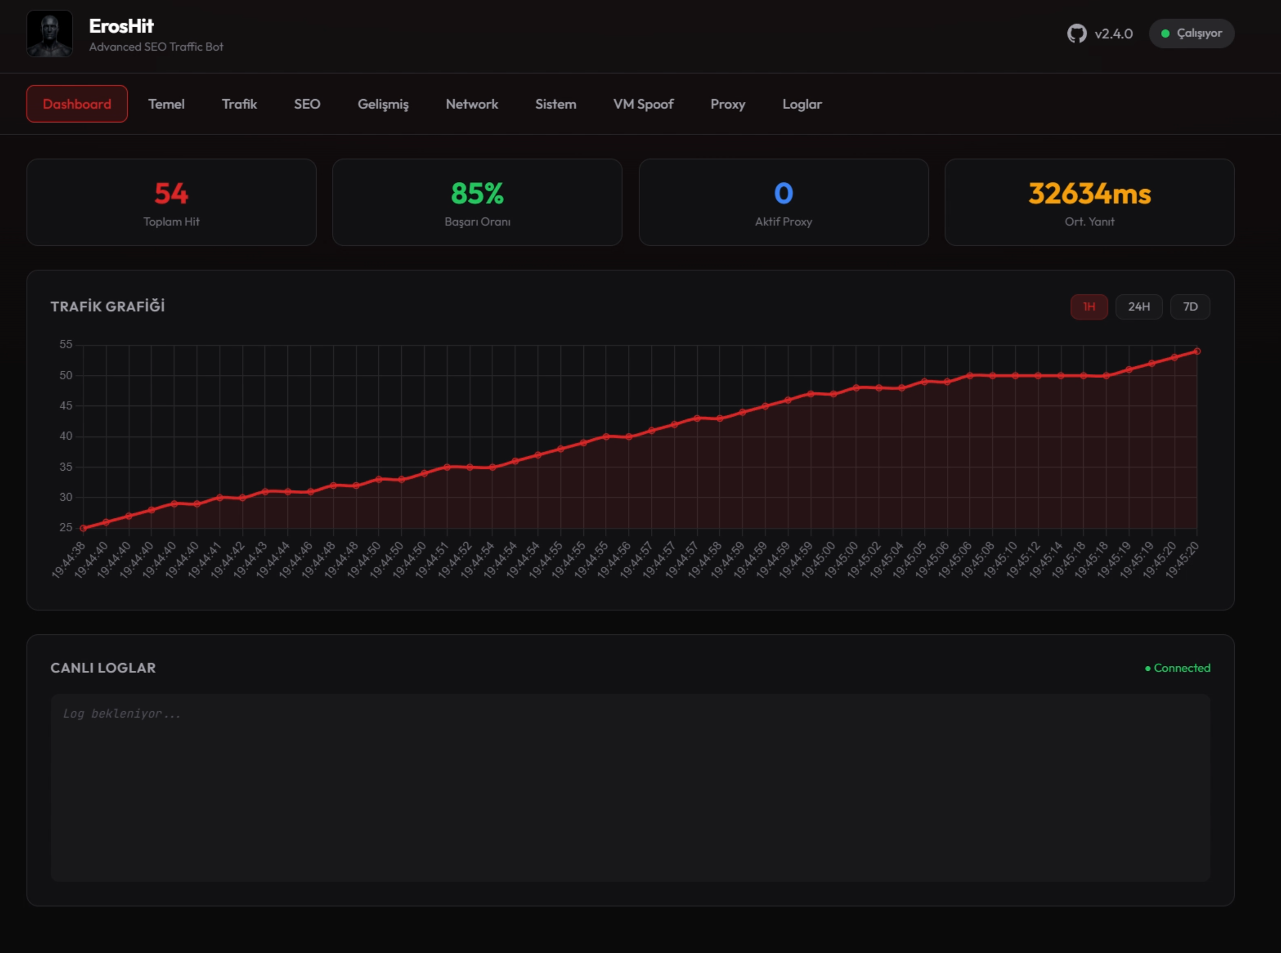Click the Ort. Yanıt response time card
Screen dimensions: 1281x953
click(1090, 203)
